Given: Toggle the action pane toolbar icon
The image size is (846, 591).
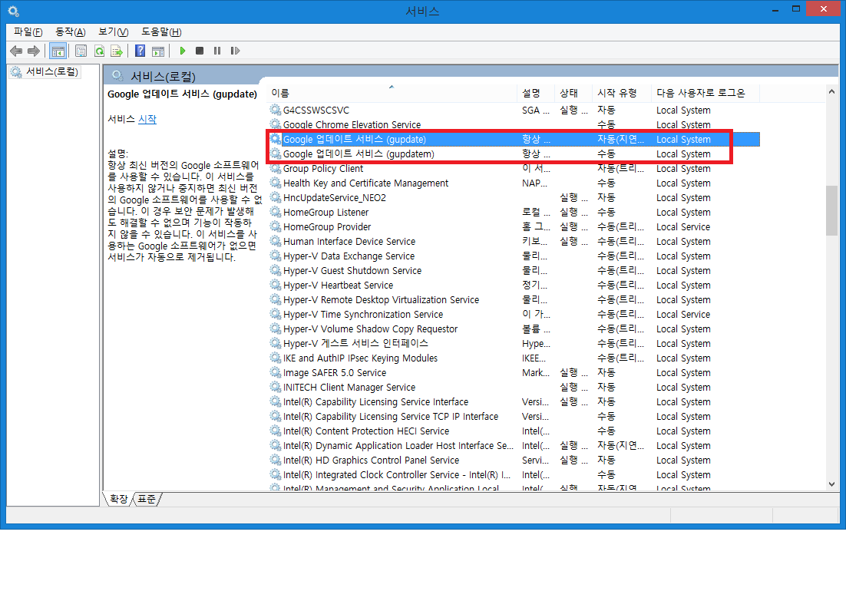Looking at the screenshot, I should [x=158, y=51].
